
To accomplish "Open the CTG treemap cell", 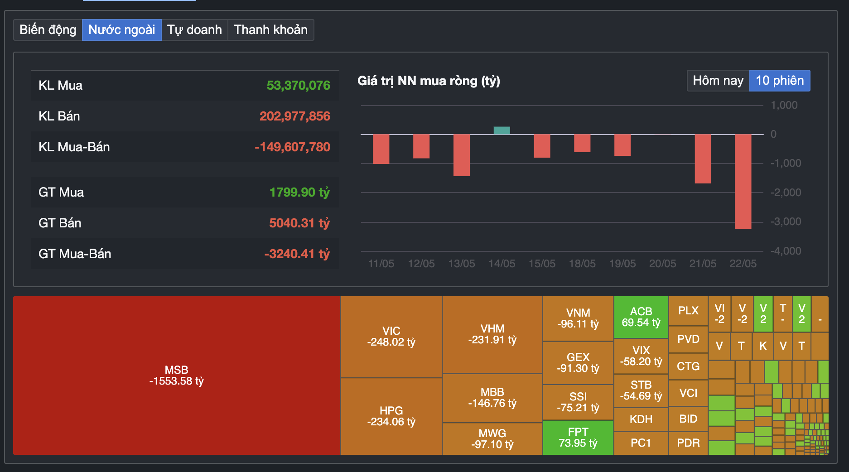I will [688, 366].
